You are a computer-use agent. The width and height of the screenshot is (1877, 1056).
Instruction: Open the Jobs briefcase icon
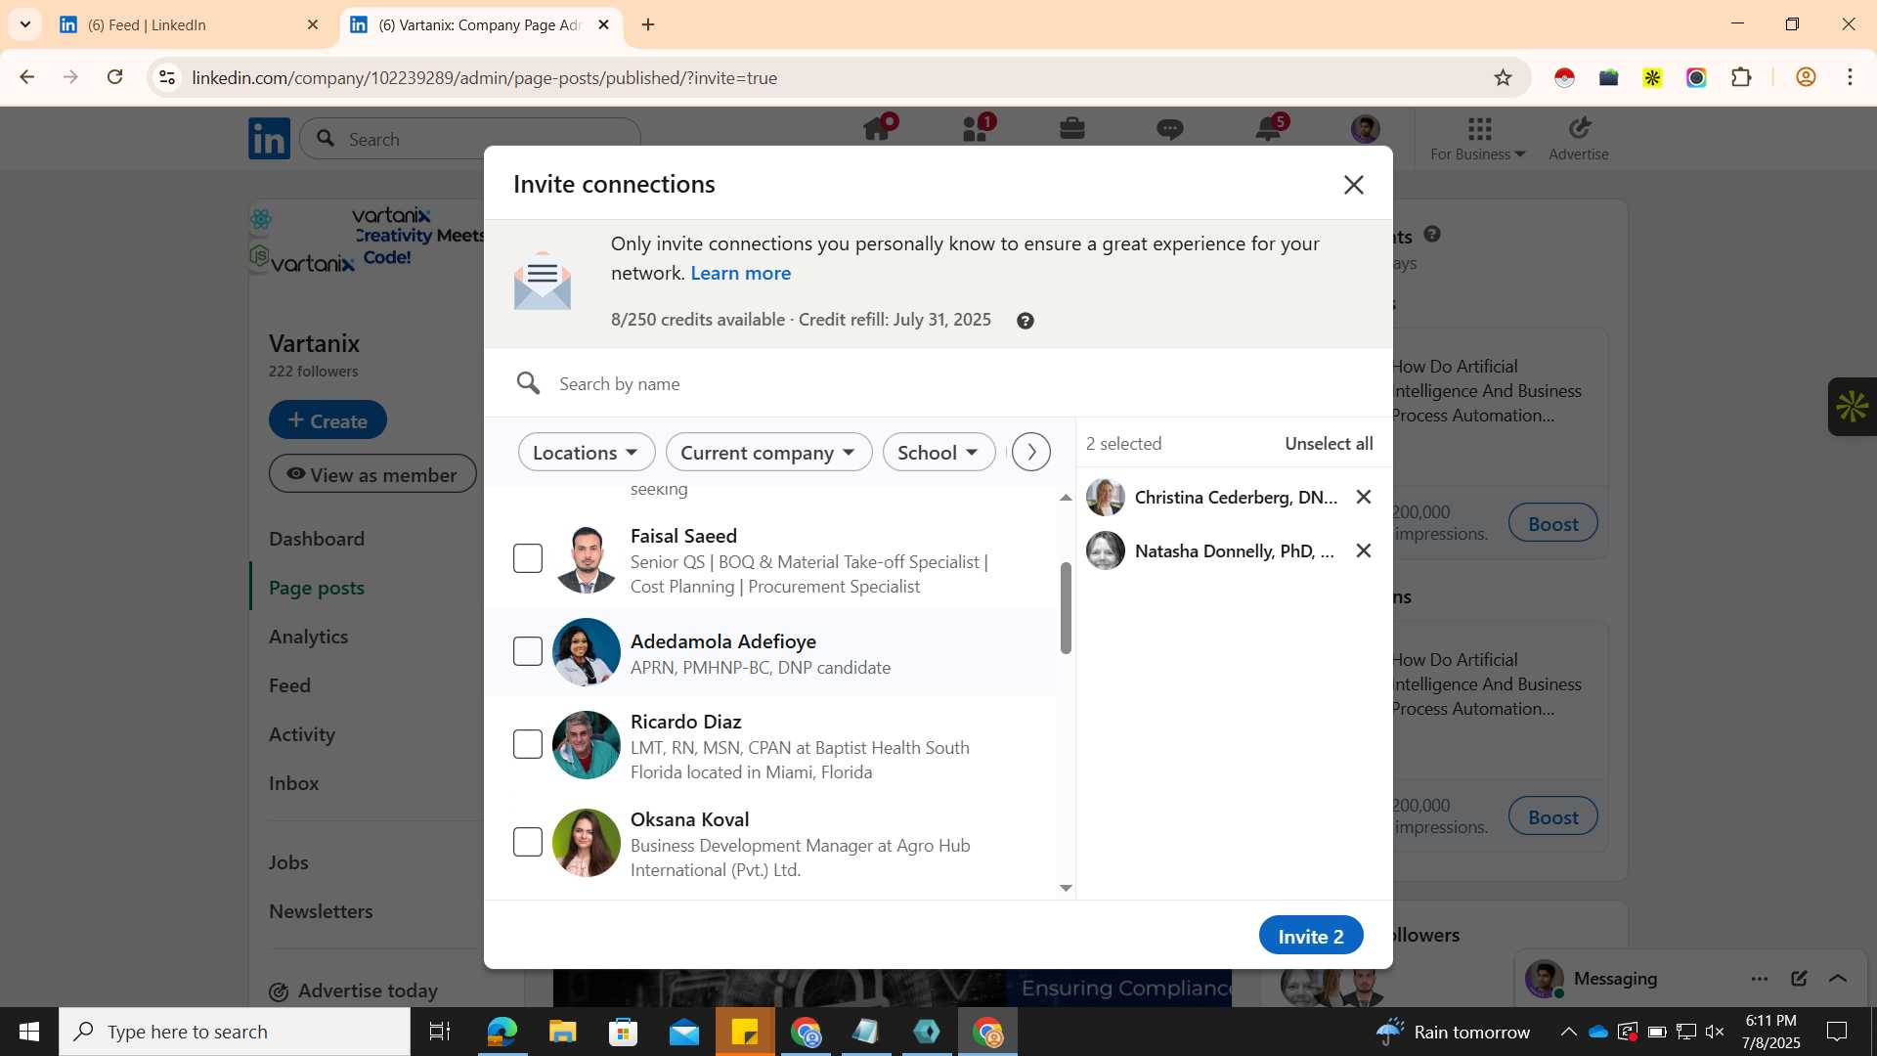tap(1072, 129)
